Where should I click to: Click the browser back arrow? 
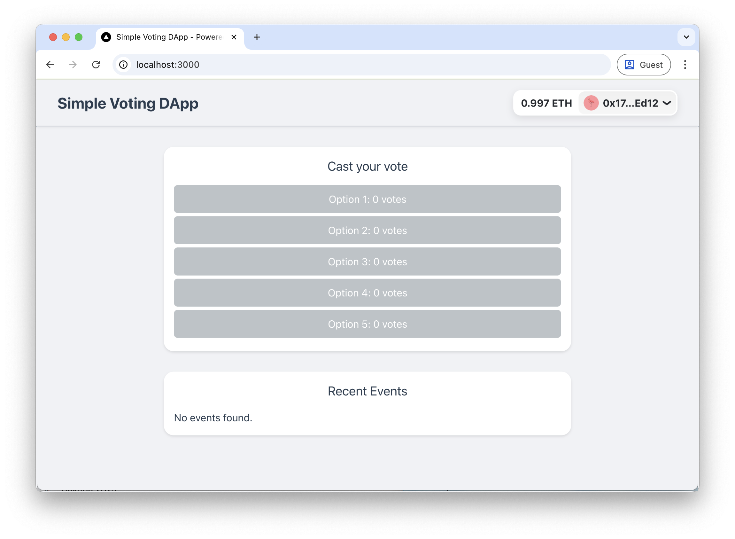[50, 65]
